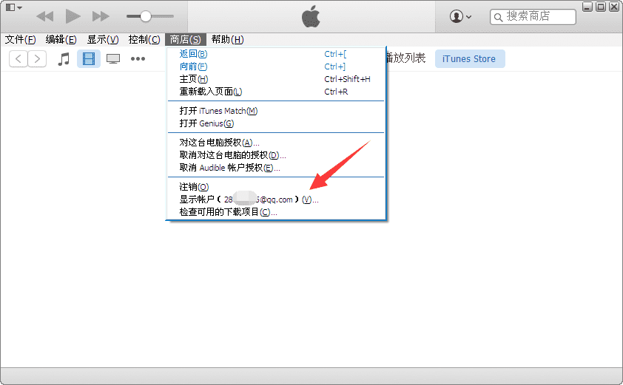The image size is (623, 385).
Task: Click the 搜索商店 search field
Action: [x=533, y=17]
